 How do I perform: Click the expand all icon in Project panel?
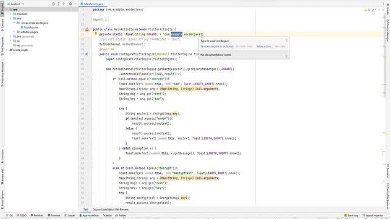pyautogui.click(x=58, y=4)
